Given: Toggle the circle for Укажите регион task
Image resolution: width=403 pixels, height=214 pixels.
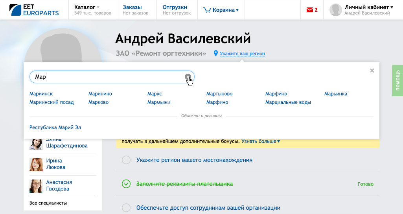Looking at the screenshot, I should click(x=126, y=160).
